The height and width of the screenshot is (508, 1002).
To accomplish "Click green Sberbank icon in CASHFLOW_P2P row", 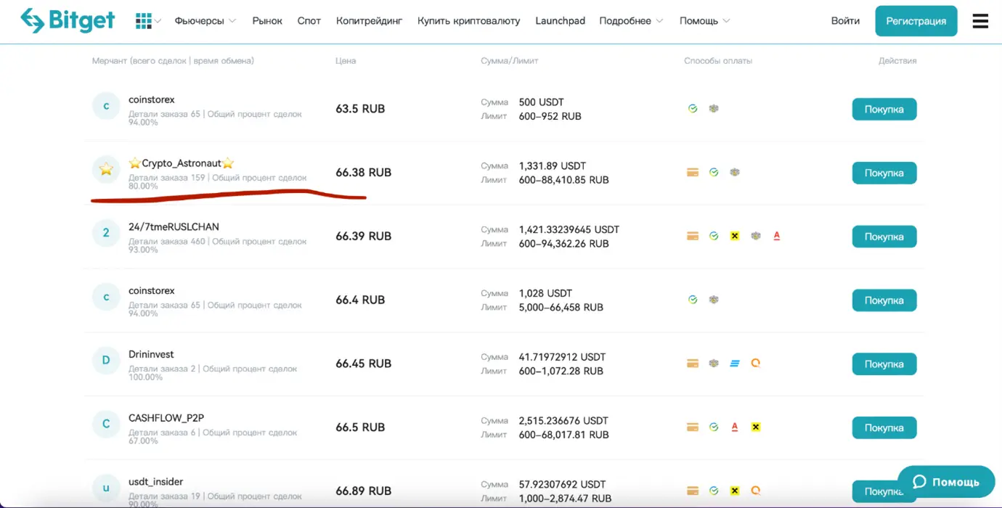I will pos(714,427).
